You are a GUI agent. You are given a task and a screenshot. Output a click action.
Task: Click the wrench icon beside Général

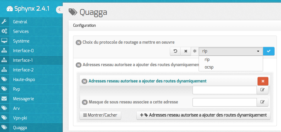pos(4,22)
